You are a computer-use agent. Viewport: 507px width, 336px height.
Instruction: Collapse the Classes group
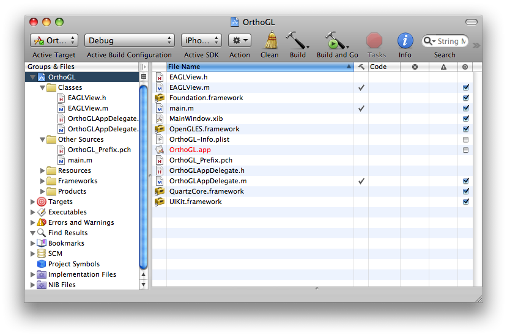pyautogui.click(x=42, y=87)
